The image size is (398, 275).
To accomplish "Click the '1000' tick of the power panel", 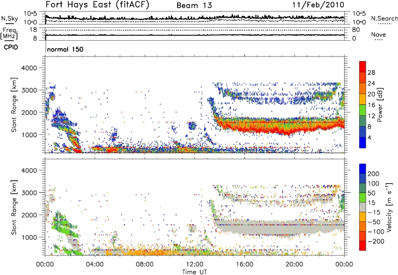I will click(29, 135).
